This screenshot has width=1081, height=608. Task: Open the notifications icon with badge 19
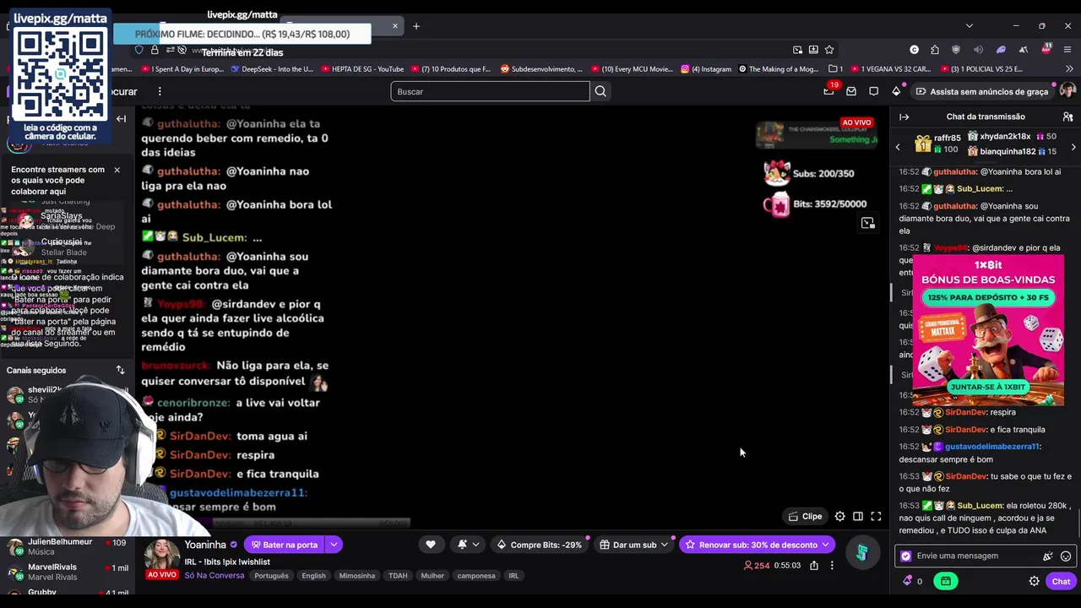(x=828, y=91)
